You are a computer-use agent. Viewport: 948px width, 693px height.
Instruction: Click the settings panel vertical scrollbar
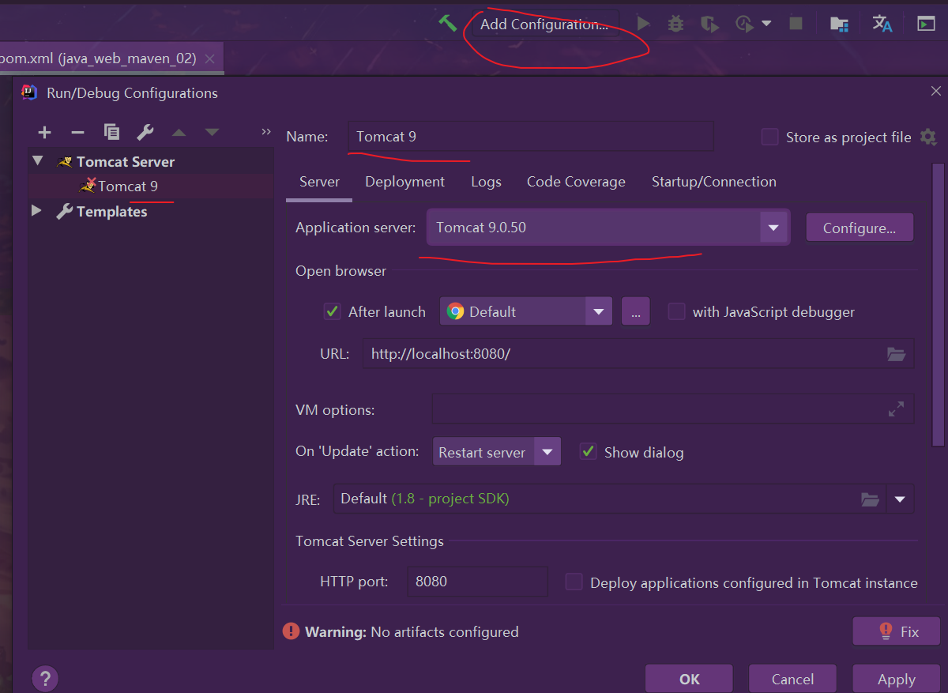pos(939,305)
